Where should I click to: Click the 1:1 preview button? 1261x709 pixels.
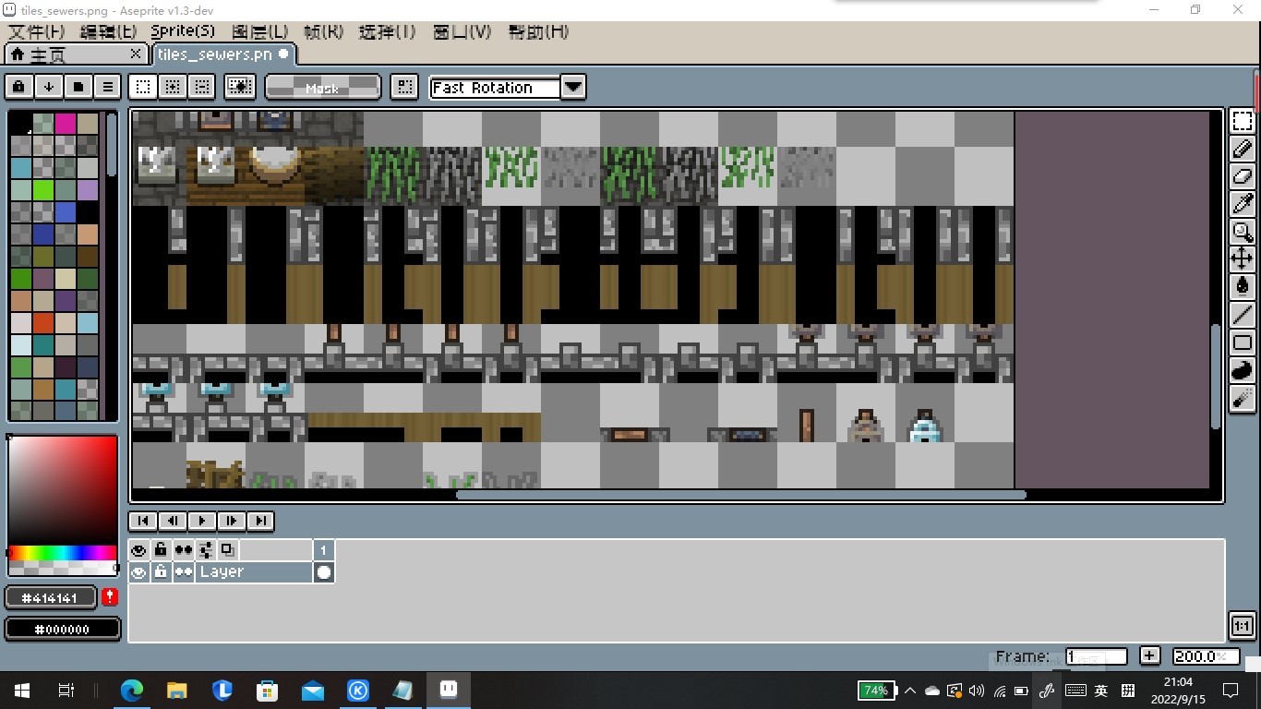coord(1242,626)
